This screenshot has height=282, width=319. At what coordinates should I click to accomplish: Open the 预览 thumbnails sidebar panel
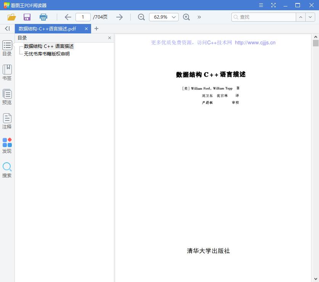pos(7,97)
